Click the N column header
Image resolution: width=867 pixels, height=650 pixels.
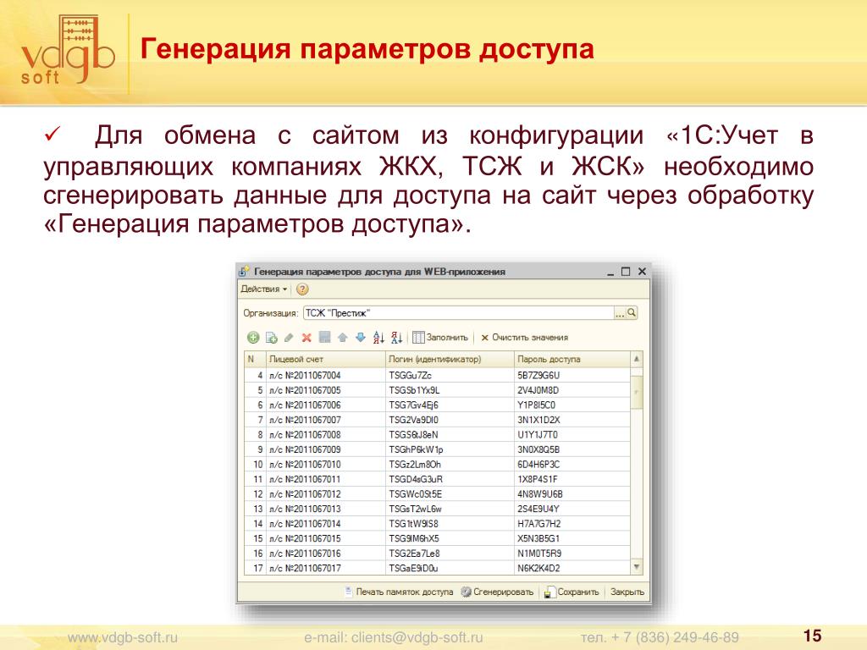[x=255, y=359]
